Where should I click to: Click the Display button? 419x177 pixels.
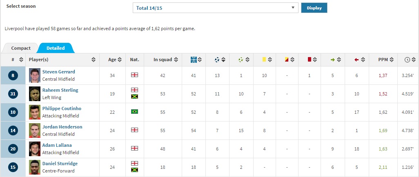[x=314, y=8]
